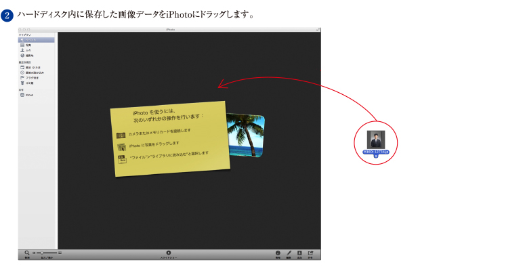Click the text "iPhoto を使うには、" on note
This screenshot has width=525, height=273.
pyautogui.click(x=154, y=112)
